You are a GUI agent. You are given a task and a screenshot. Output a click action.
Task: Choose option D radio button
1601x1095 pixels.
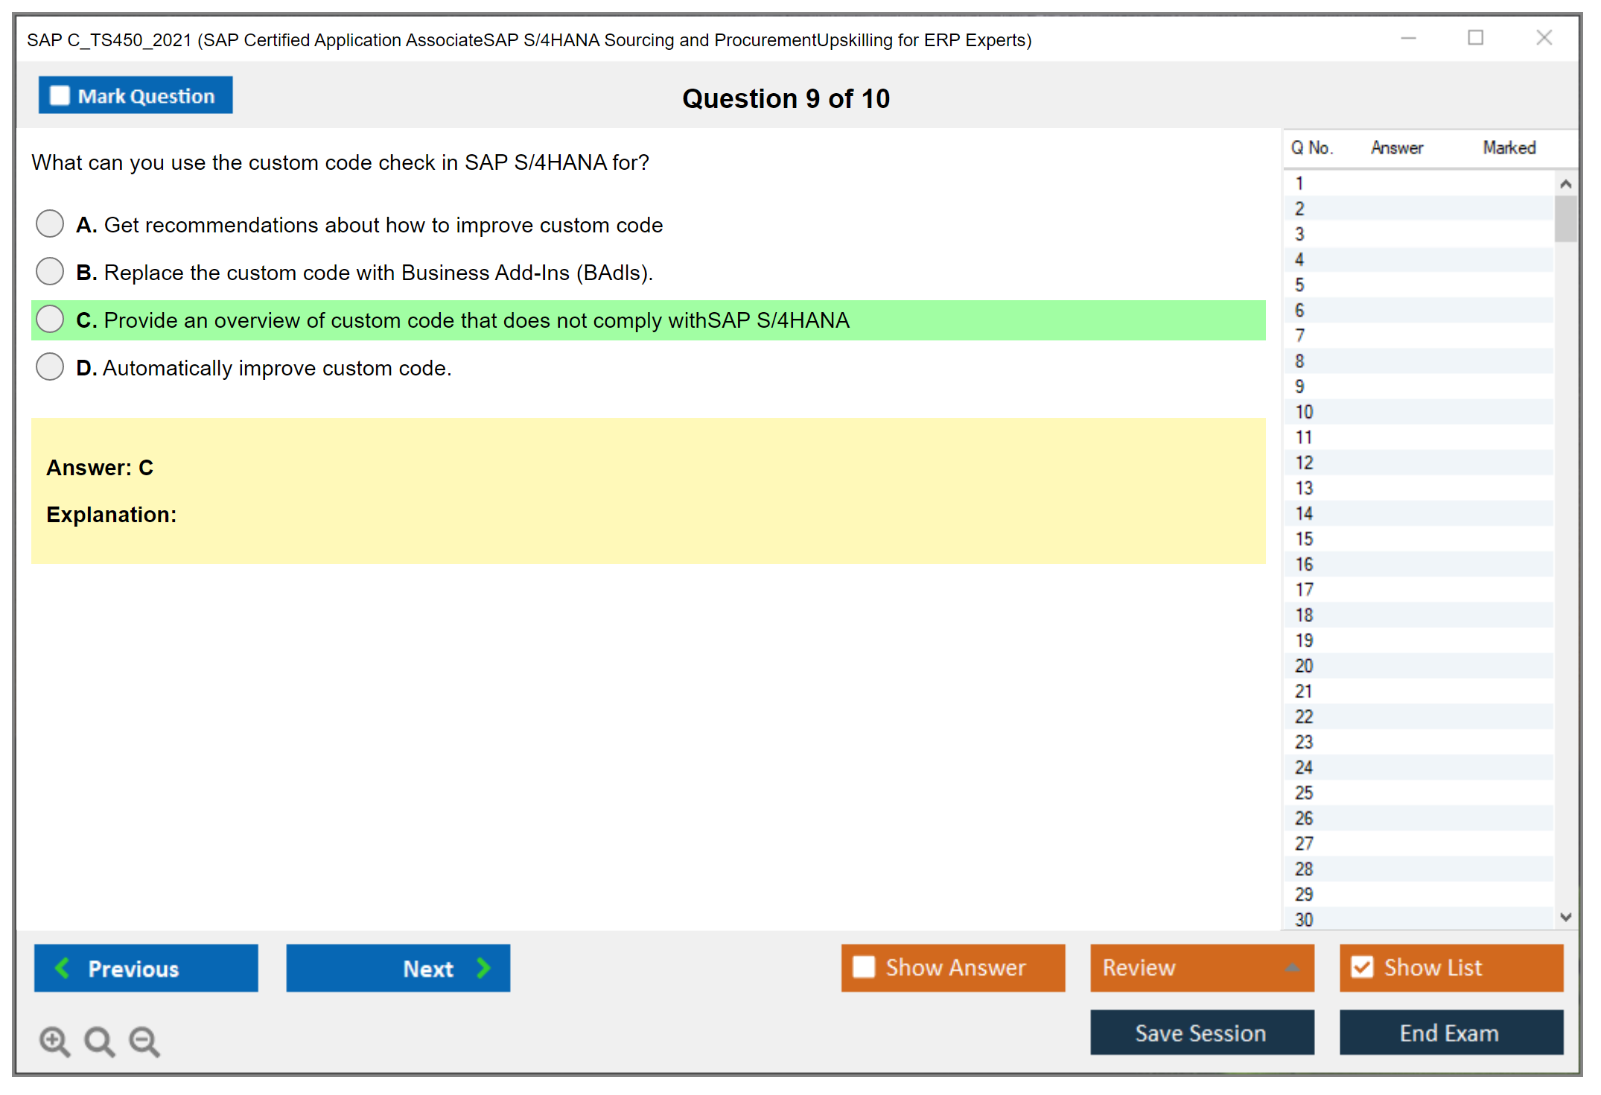50,366
